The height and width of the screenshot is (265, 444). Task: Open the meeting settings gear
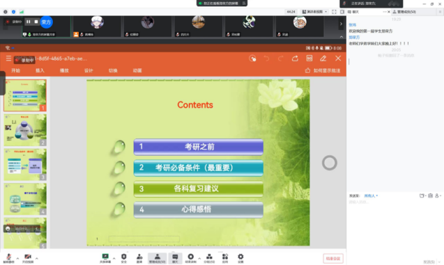pyautogui.click(x=240, y=258)
